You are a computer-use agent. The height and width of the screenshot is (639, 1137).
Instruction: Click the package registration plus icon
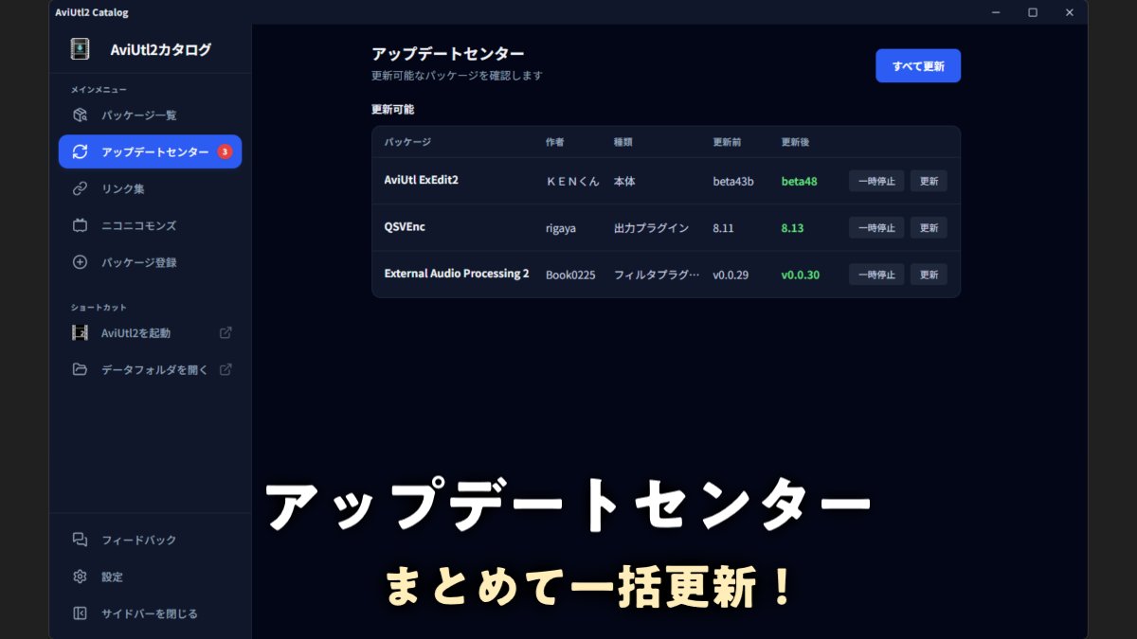81,262
